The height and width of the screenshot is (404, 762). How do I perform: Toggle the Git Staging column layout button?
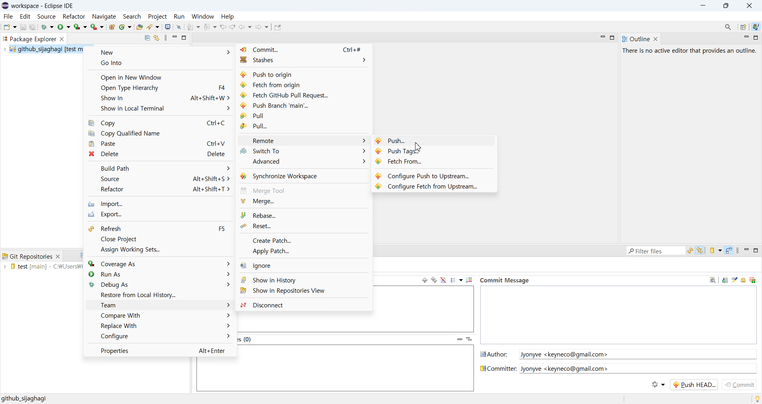point(729,251)
